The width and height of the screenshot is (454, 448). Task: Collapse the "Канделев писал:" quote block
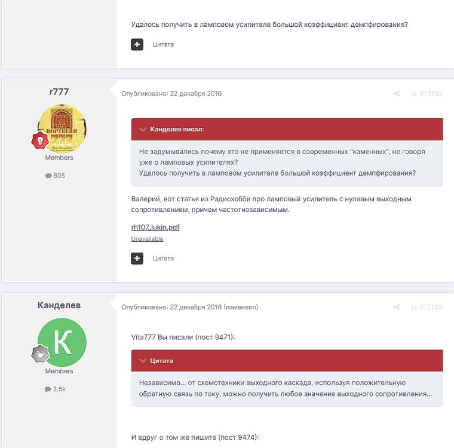143,129
